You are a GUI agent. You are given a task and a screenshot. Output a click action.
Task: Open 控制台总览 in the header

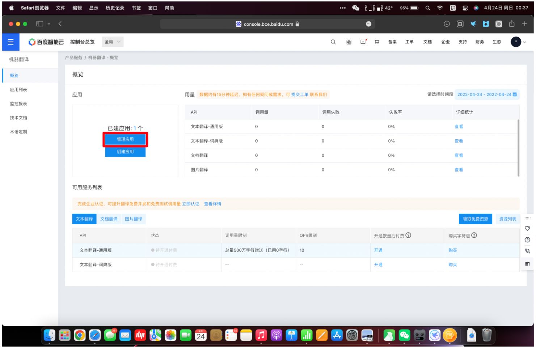tap(82, 42)
